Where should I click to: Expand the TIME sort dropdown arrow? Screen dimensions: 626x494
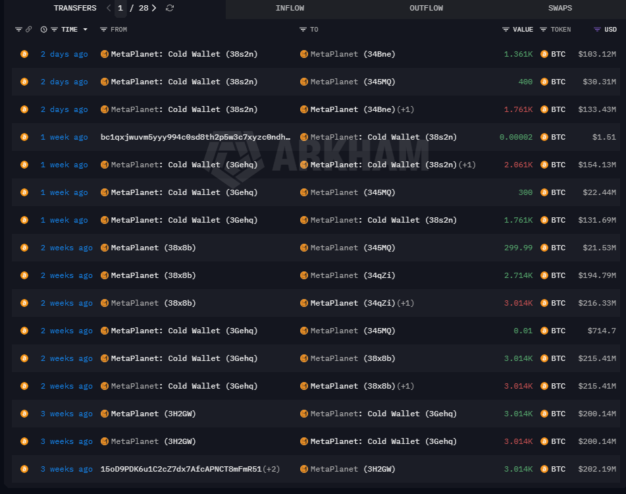(x=85, y=30)
